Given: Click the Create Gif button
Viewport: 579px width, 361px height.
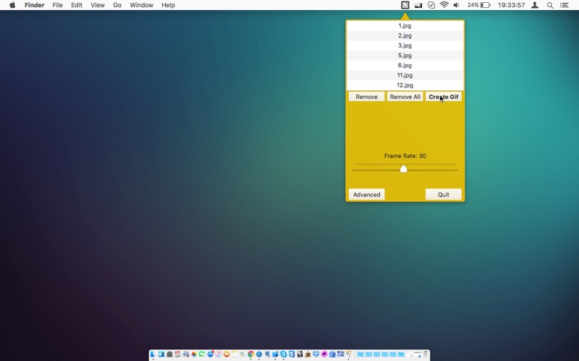Looking at the screenshot, I should pyautogui.click(x=444, y=97).
